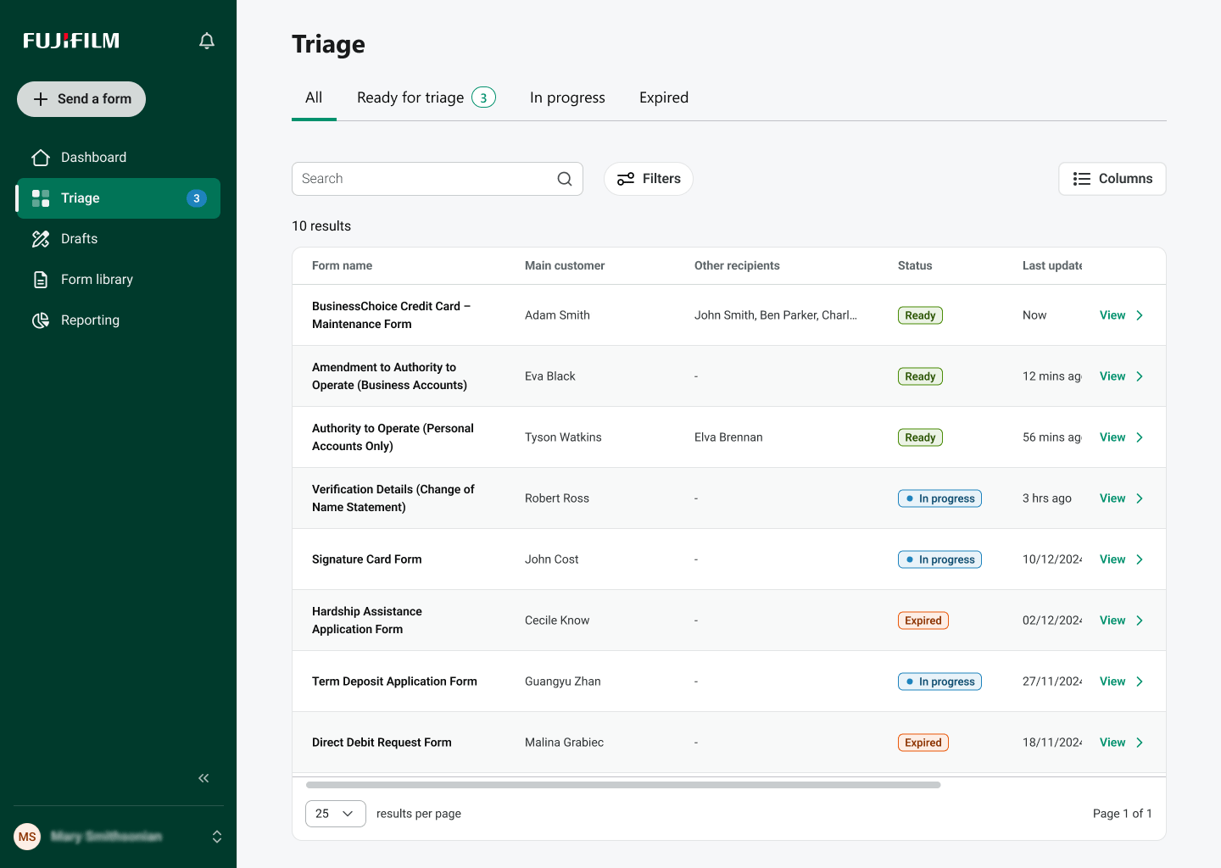Image resolution: width=1221 pixels, height=868 pixels.
Task: Click the Send a form button
Action: pyautogui.click(x=81, y=99)
